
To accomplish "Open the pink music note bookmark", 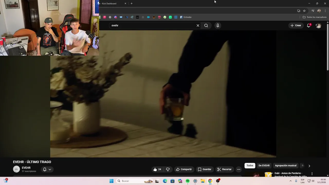I will [x=105, y=17].
